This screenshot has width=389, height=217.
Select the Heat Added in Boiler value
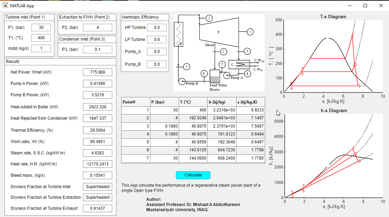[97, 107]
